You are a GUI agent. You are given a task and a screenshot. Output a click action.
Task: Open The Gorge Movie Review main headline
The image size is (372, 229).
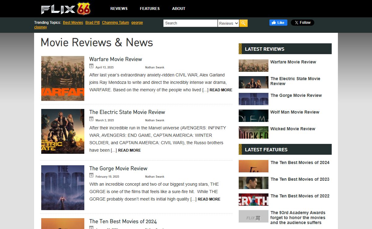118,168
